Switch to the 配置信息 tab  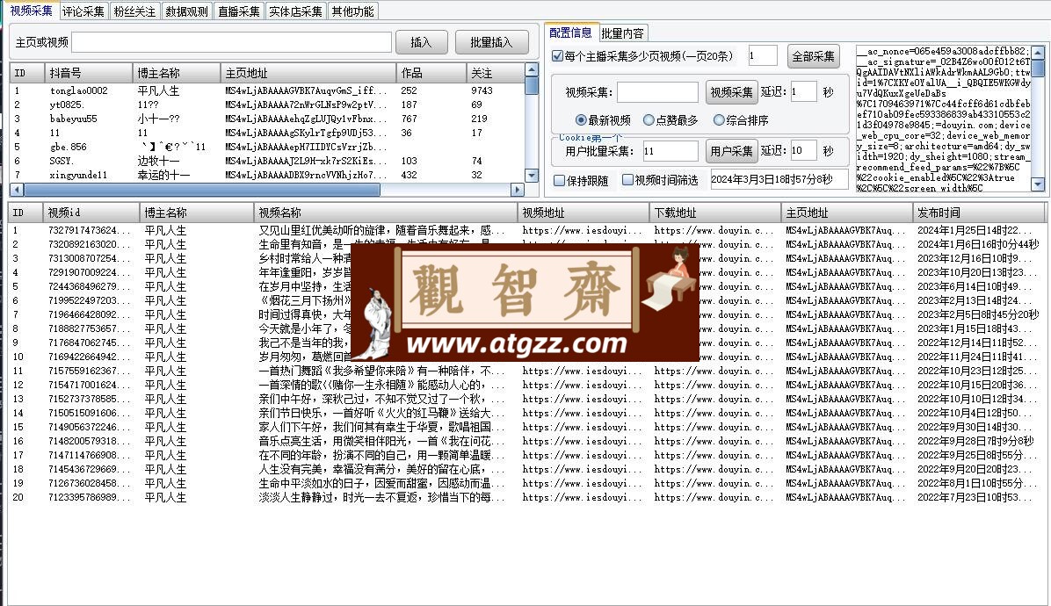coord(570,32)
